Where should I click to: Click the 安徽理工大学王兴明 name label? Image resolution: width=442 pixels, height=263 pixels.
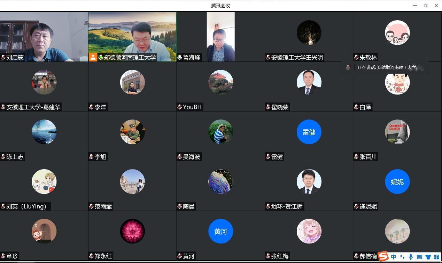click(297, 57)
